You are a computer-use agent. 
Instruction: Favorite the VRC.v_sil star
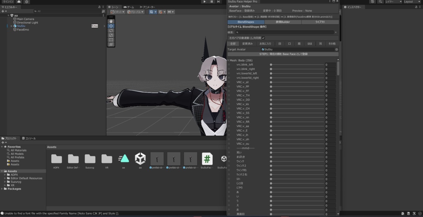click(229, 82)
